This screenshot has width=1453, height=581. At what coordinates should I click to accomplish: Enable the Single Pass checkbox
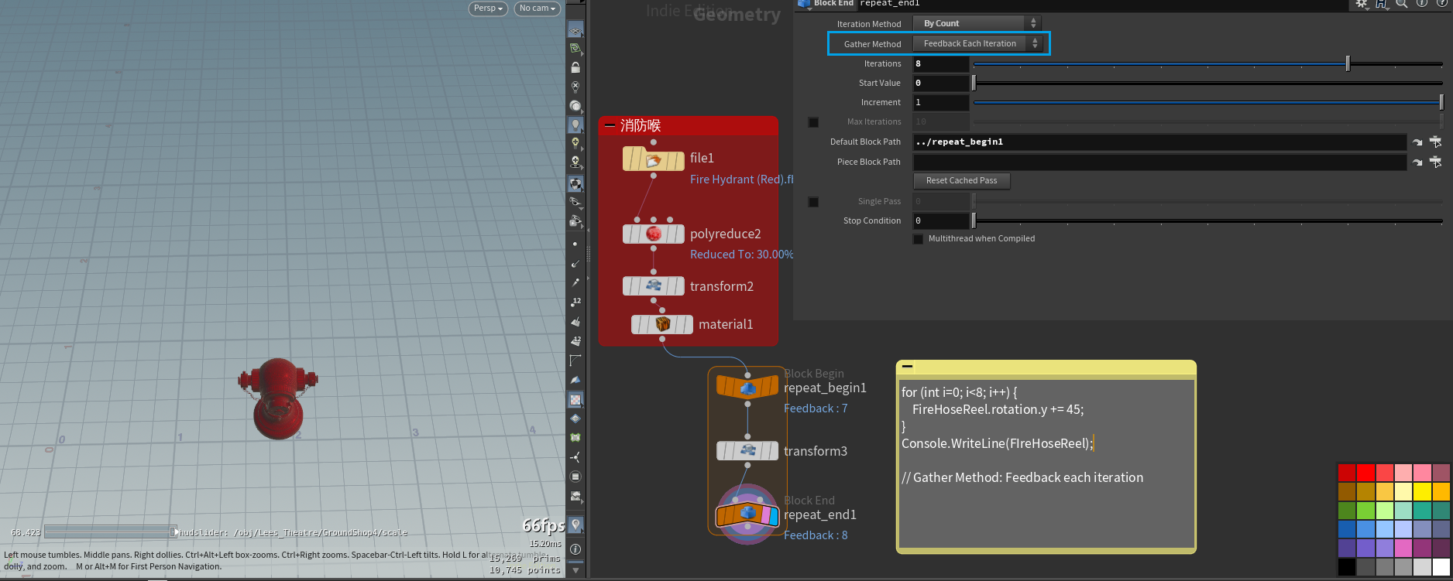coord(813,202)
